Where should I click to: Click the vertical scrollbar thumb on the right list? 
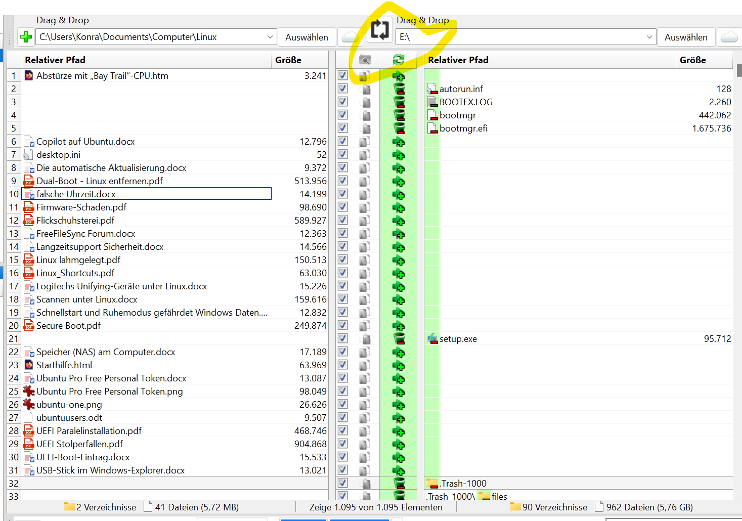click(739, 70)
